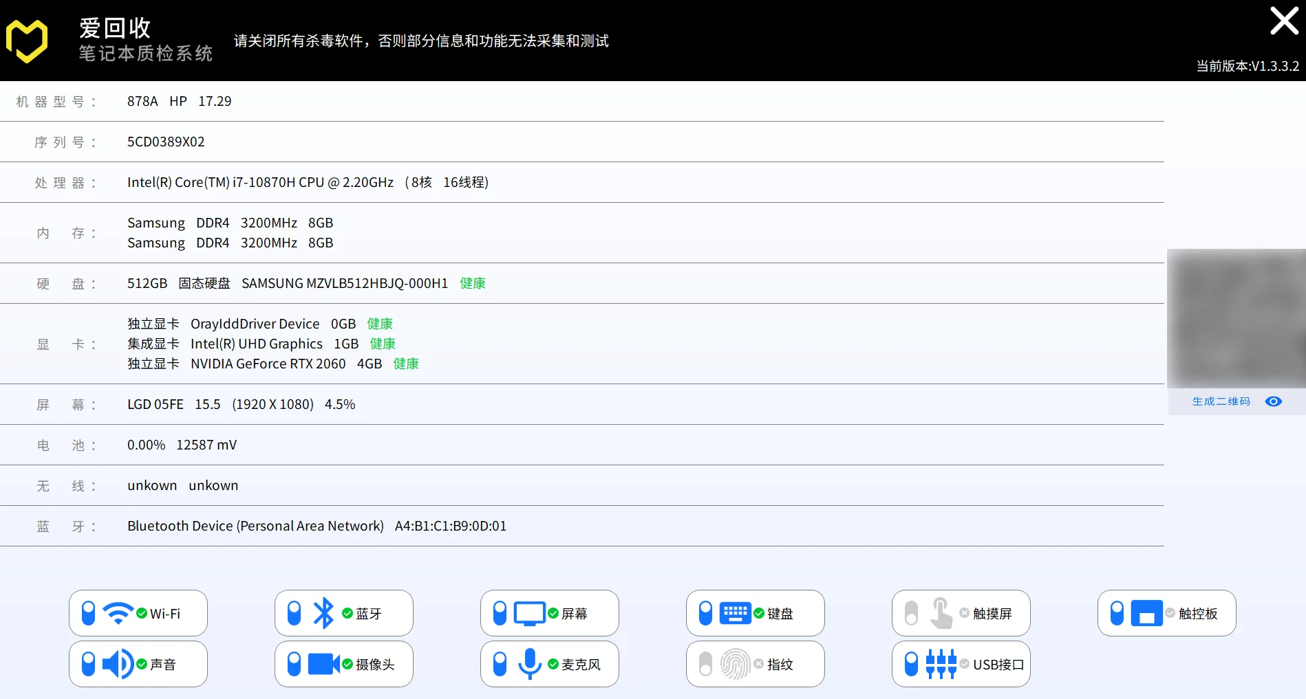Click the Bluetooth test icon
1306x699 pixels.
325,612
